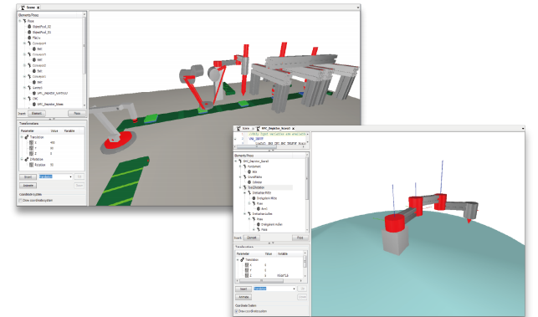
Task: Click the Gantry5 pose icon
Action: 29,88
